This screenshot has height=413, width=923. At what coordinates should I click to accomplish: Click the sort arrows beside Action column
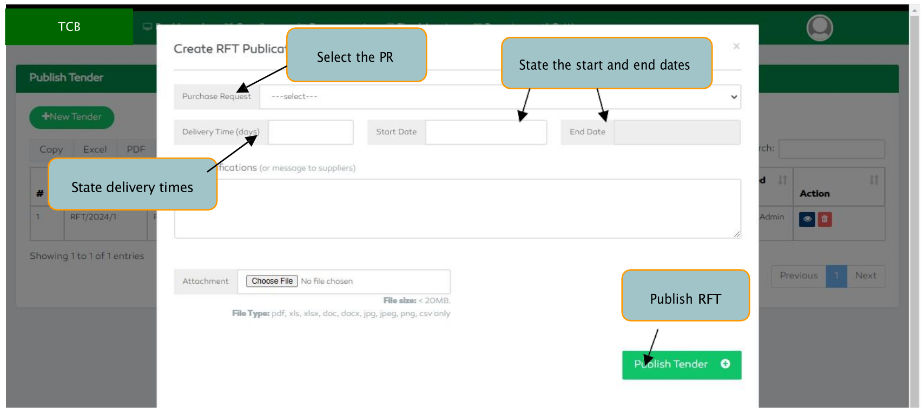(x=873, y=180)
